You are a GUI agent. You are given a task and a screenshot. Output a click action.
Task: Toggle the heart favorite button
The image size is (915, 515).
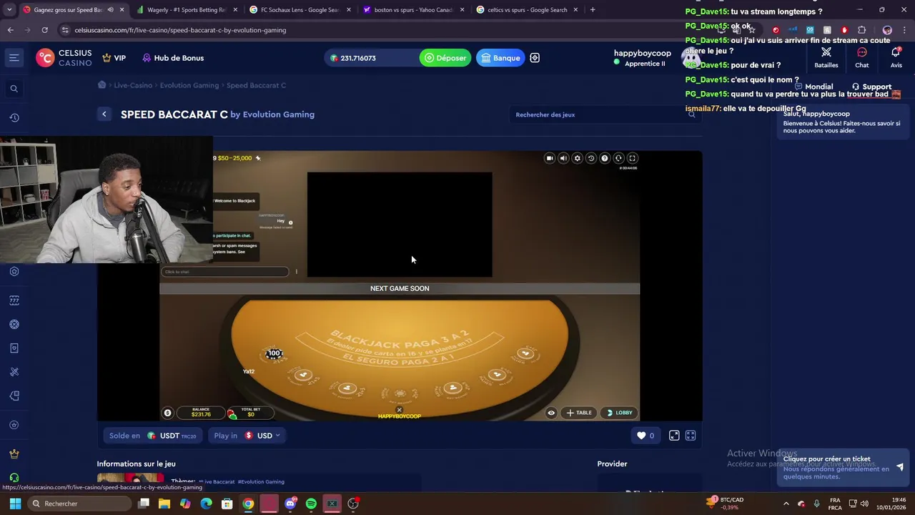(x=646, y=436)
